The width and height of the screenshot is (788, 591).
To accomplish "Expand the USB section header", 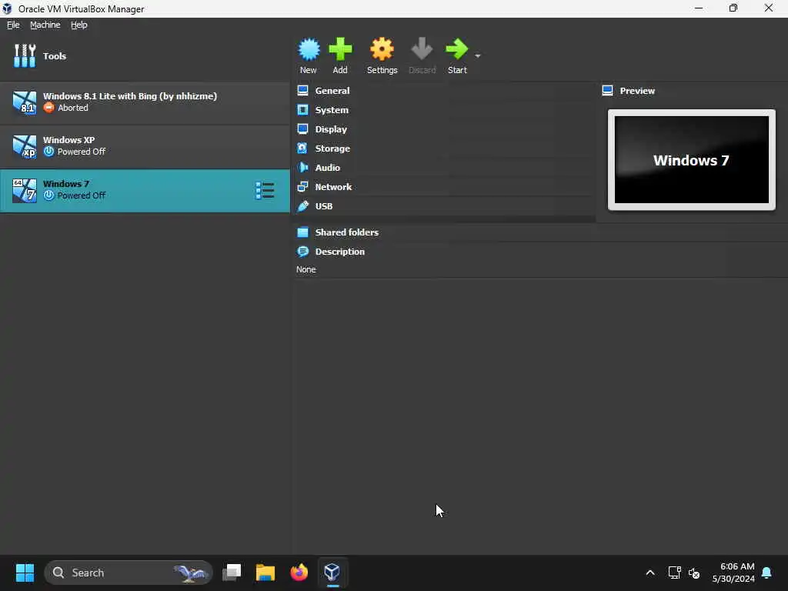I will point(324,206).
